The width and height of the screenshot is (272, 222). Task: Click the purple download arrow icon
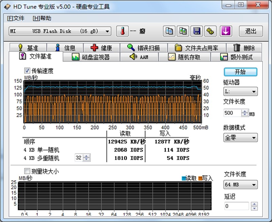pyautogui.click(x=225, y=31)
